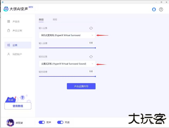Switch to the 常规 tab
Image resolution: width=169 pixels, height=128 pixels.
click(x=55, y=19)
